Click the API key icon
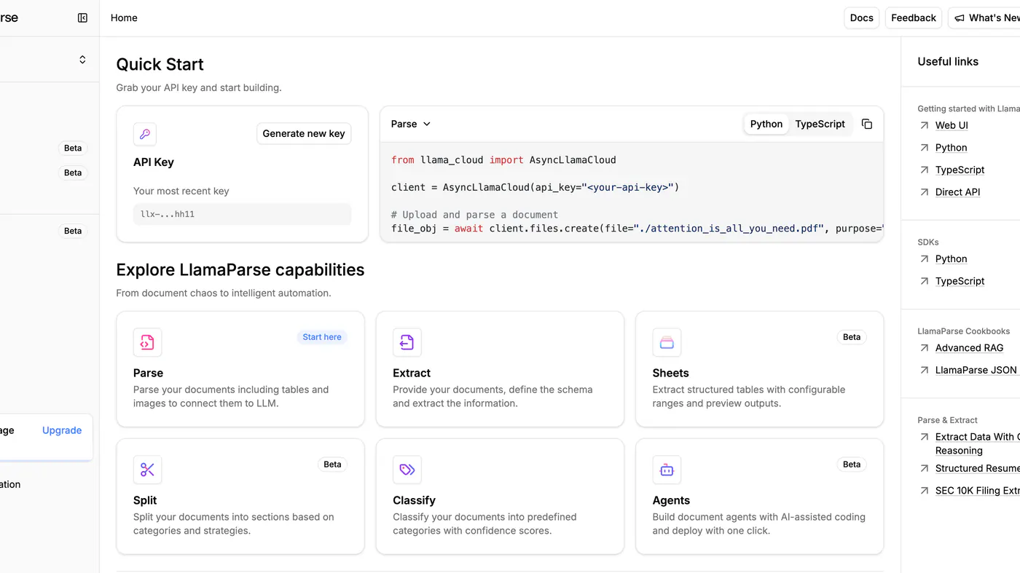The height and width of the screenshot is (573, 1020). coord(145,134)
